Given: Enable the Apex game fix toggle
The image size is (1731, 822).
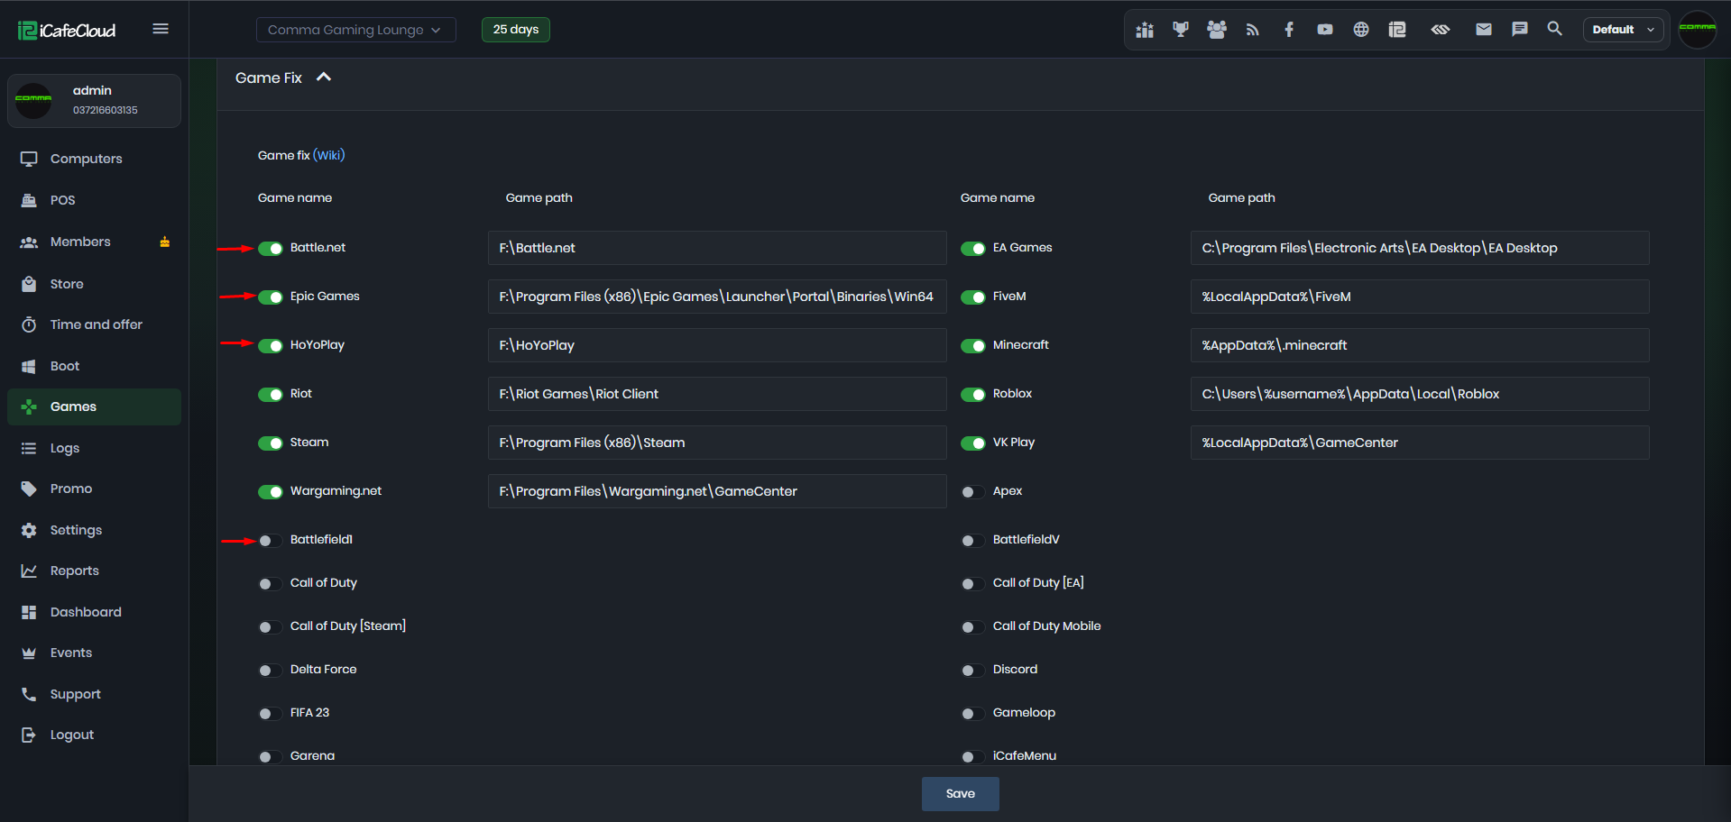Looking at the screenshot, I should (x=973, y=492).
